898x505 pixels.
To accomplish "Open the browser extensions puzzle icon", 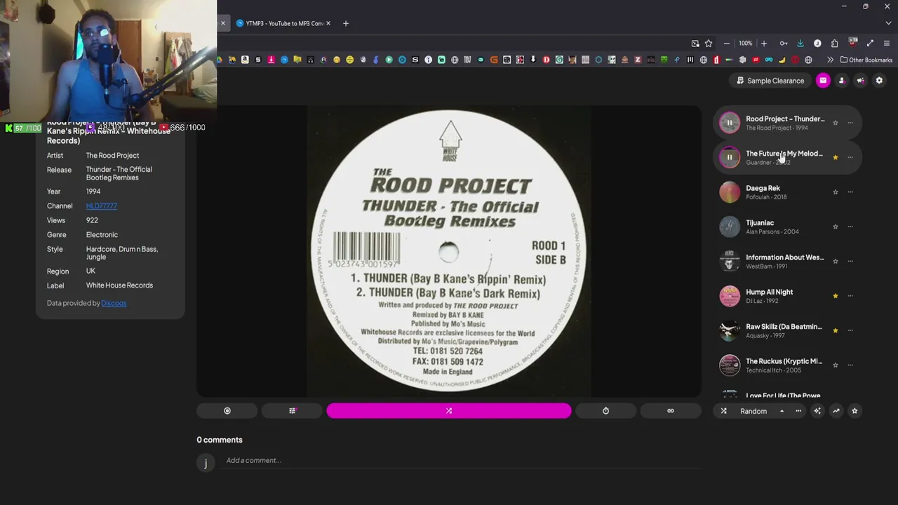I will (834, 43).
